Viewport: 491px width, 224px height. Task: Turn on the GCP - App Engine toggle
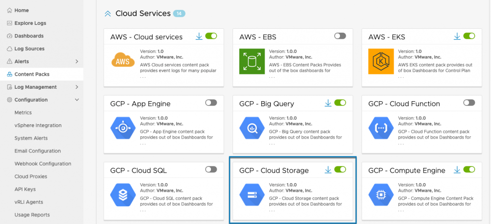[211, 103]
